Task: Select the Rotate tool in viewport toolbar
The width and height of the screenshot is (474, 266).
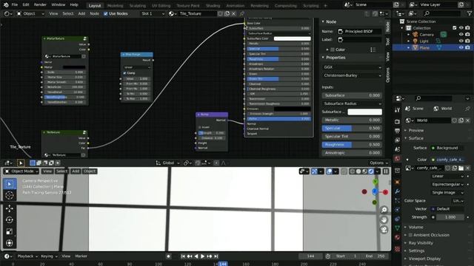Action: [x=10, y=220]
